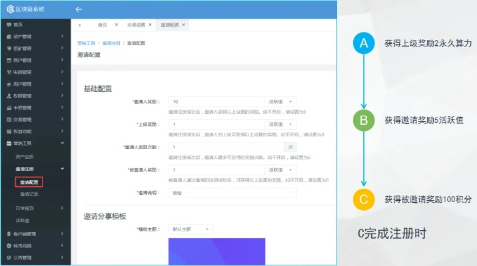The width and height of the screenshot is (477, 266).
Task: Close the 交易设置 tab
Action: [x=152, y=25]
